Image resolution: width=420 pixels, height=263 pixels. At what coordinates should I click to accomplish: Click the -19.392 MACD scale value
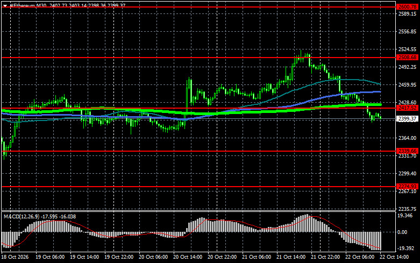[x=405, y=248]
